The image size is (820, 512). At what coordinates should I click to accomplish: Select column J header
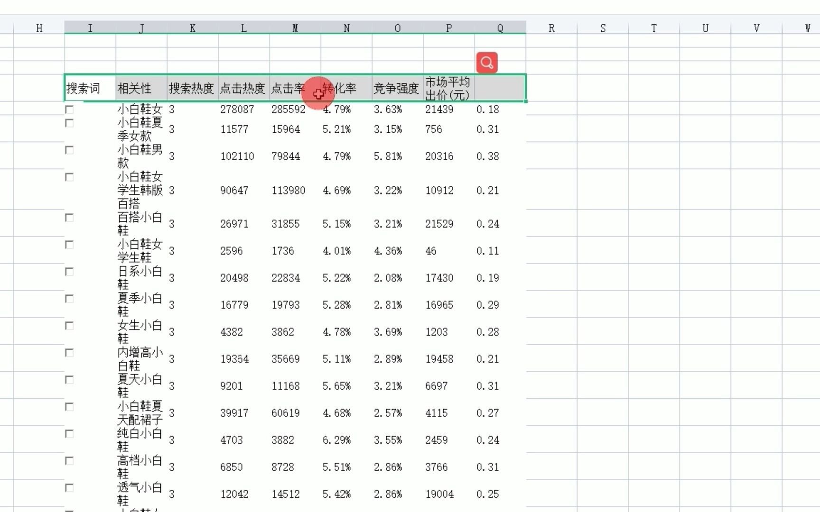click(141, 28)
